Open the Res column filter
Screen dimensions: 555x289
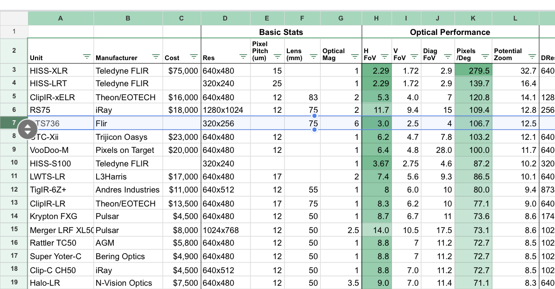(243, 56)
